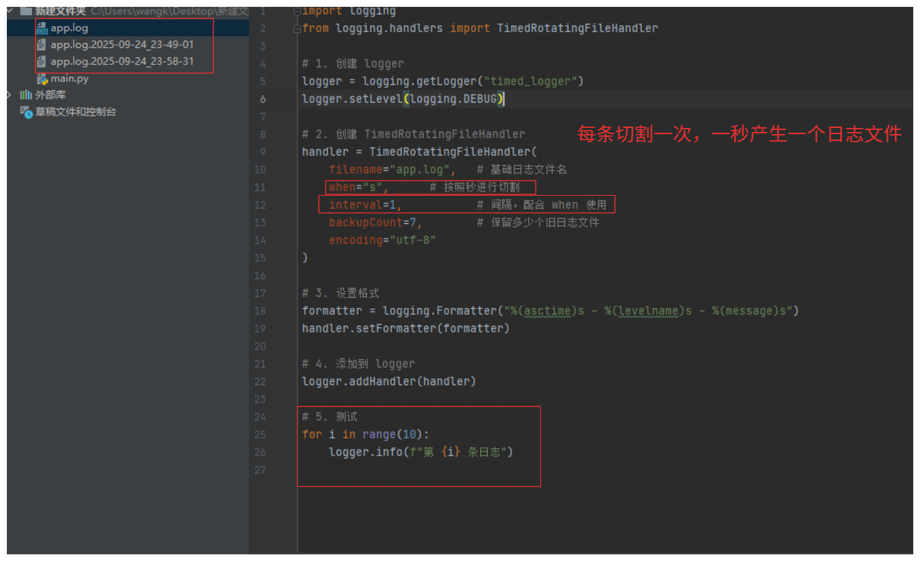Viewport: 920px width, 561px height.
Task: Click the Python icon beside main.py
Action: point(42,79)
